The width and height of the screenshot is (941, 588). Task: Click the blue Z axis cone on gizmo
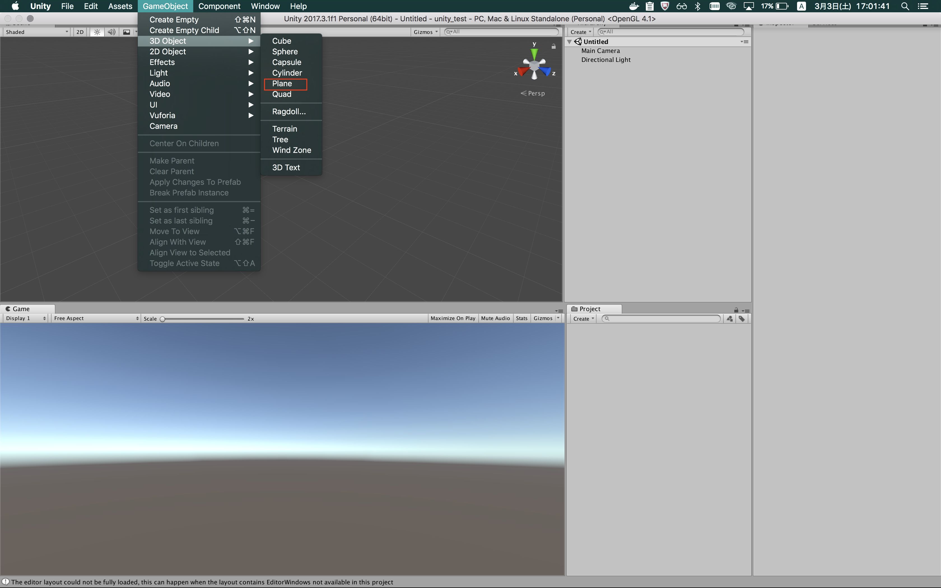tap(546, 71)
